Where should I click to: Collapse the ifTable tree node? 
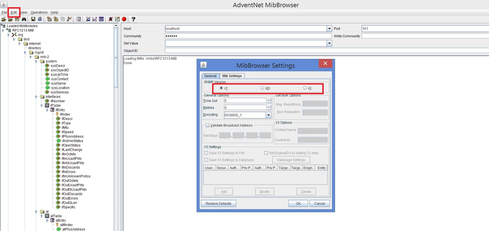(42, 106)
